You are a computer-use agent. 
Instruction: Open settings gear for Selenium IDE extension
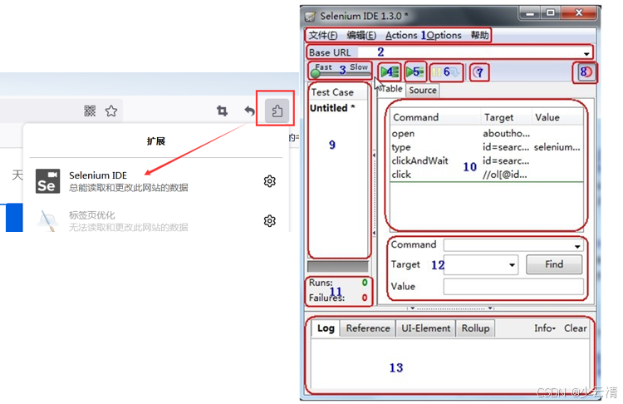click(x=269, y=181)
